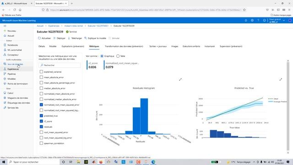Open the account directory dropdown chevron
293x165 pixels.
(x=284, y=20)
